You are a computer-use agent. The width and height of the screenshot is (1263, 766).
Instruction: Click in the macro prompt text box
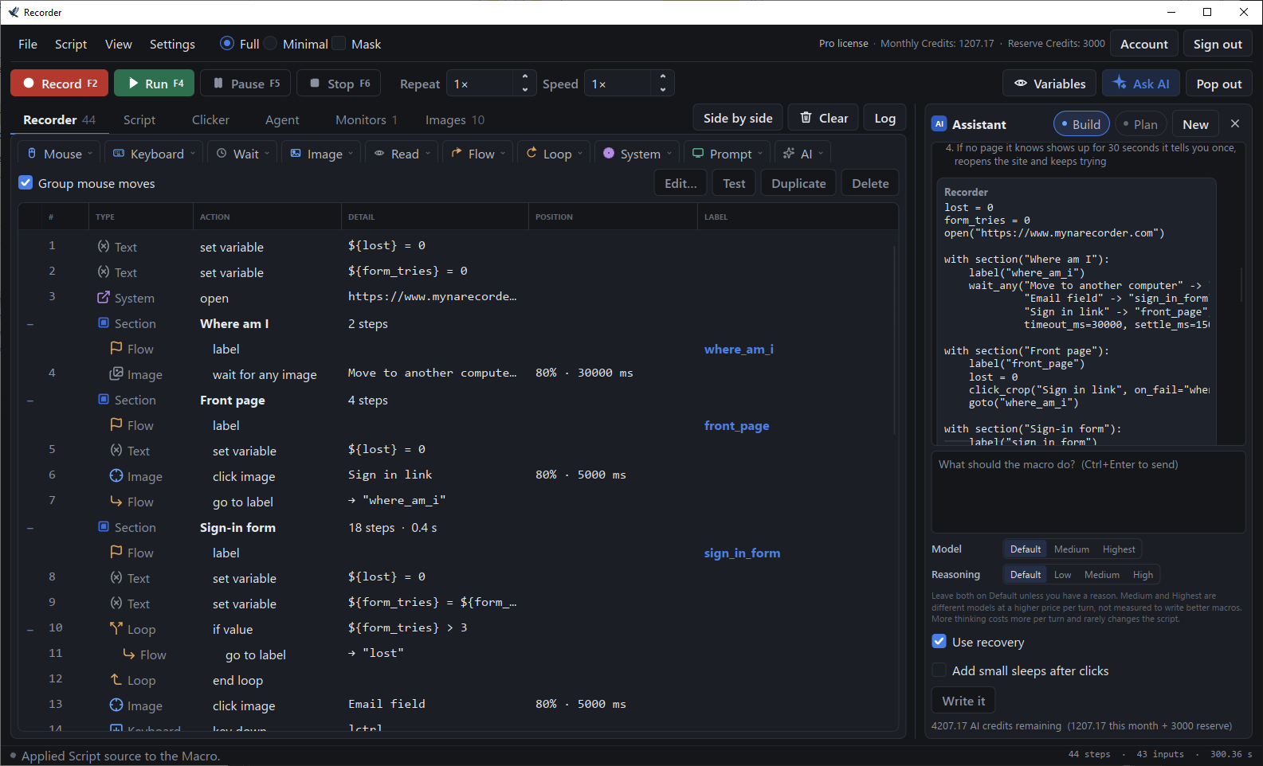[1088, 491]
